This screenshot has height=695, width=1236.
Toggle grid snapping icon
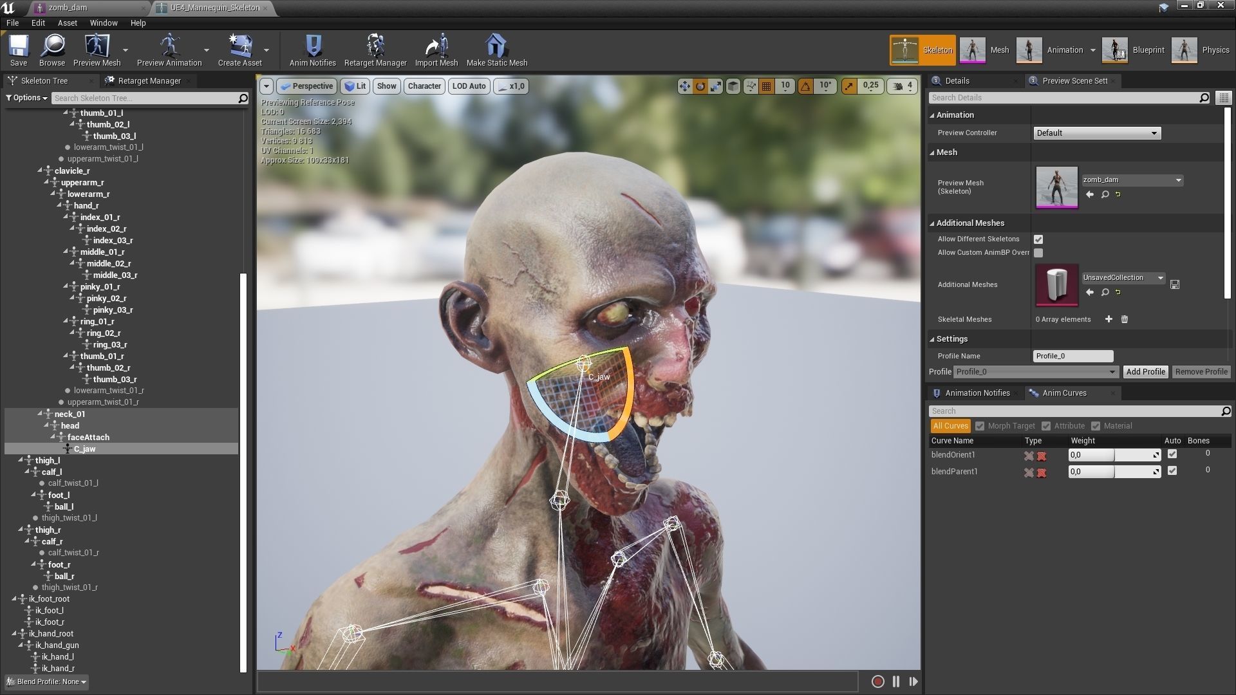766,86
